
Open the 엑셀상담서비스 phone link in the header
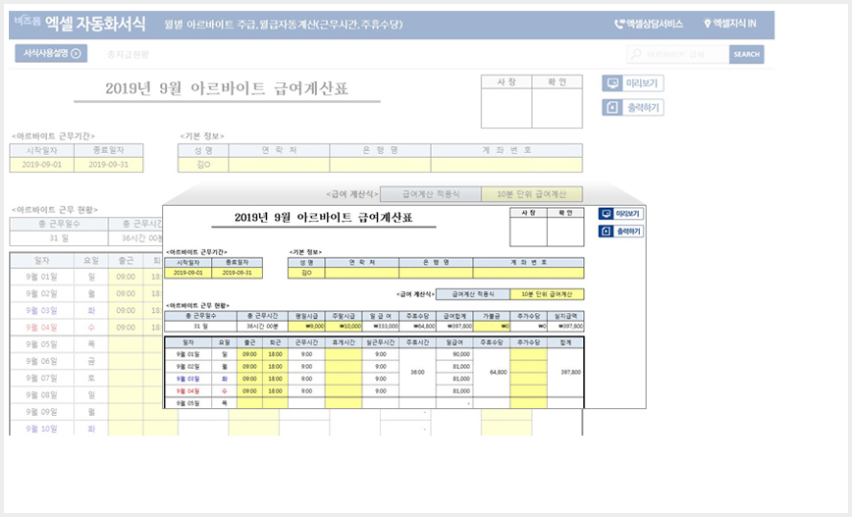[648, 24]
